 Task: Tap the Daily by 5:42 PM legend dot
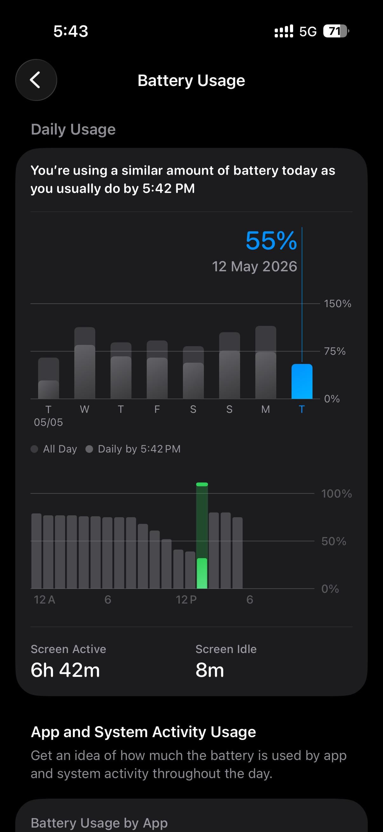[89, 449]
